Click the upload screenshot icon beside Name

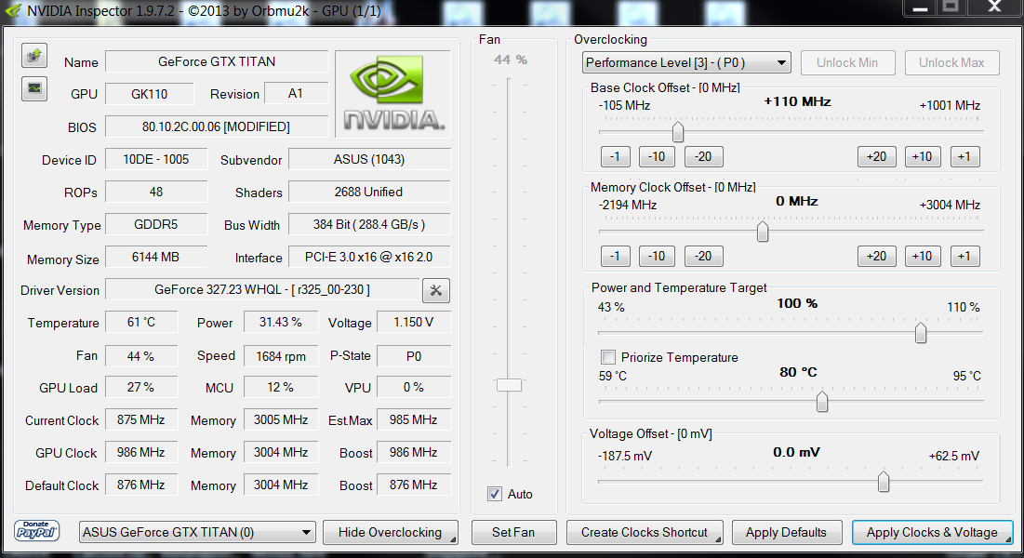34,56
